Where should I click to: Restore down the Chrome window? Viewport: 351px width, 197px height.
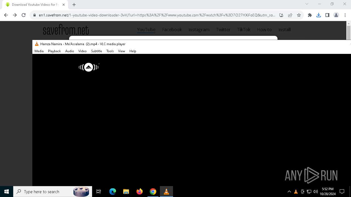coord(332,4)
